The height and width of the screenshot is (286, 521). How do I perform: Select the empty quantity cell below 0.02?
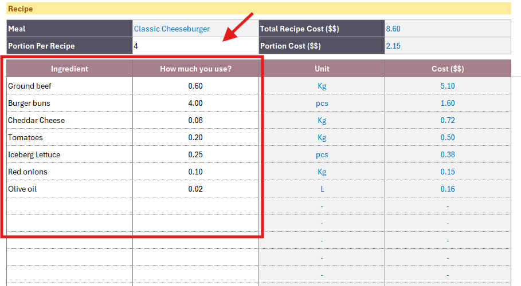click(x=195, y=206)
